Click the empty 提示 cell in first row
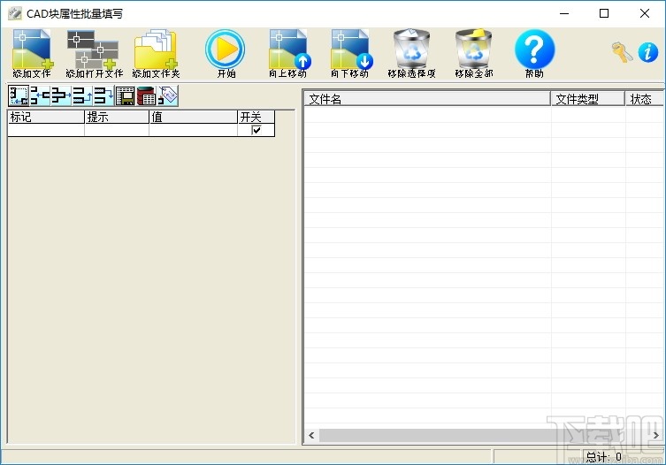Screen dimensions: 666x465 [x=117, y=130]
